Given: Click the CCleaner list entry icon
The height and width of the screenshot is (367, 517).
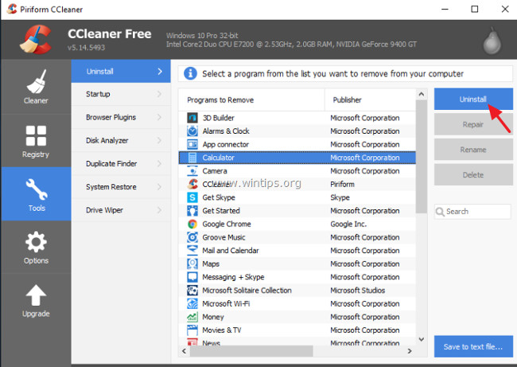Looking at the screenshot, I should coord(192,184).
